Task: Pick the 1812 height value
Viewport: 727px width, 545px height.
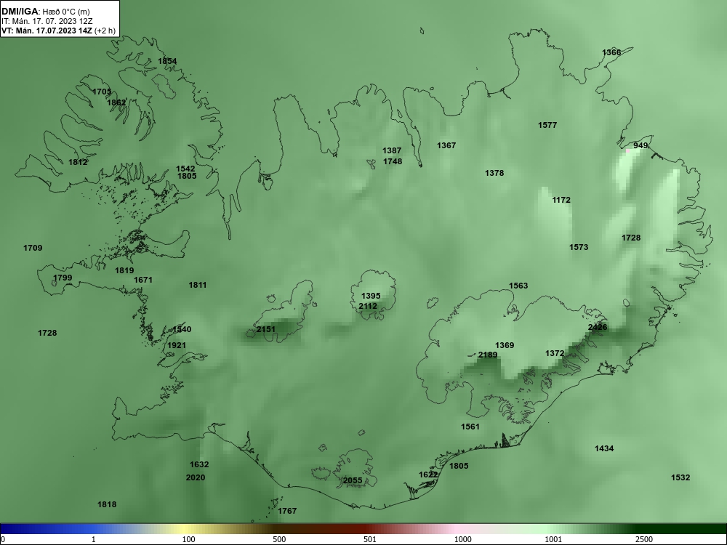Action: (78, 162)
